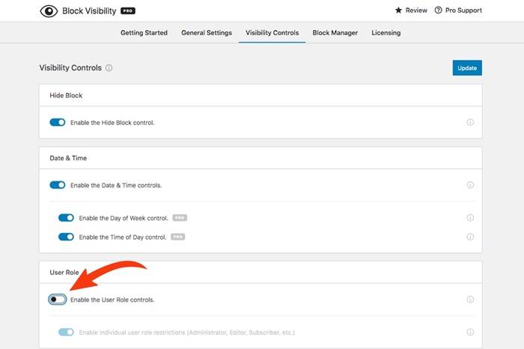Switch to the Getting Started tab
The height and width of the screenshot is (349, 524).
tap(144, 33)
